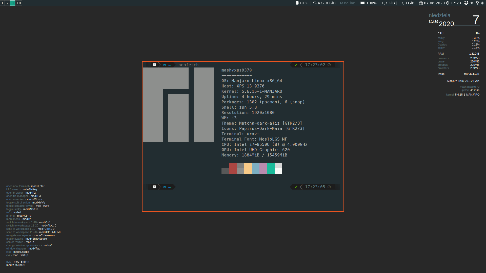Click the red color block in neofetch palette

click(x=233, y=168)
